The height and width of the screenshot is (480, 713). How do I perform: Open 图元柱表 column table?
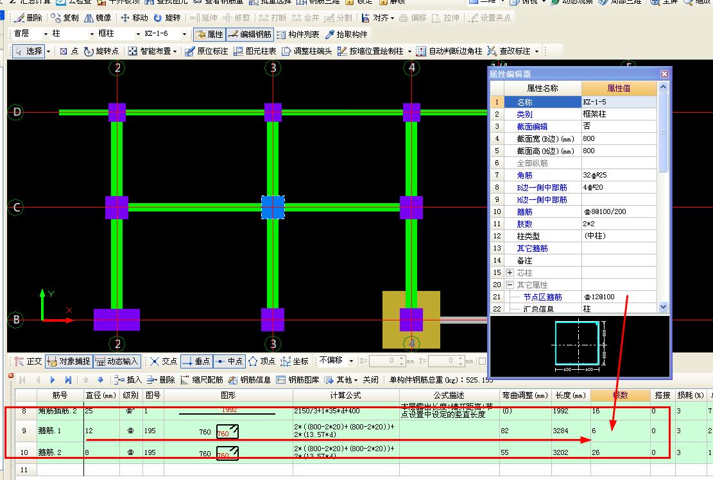point(255,51)
